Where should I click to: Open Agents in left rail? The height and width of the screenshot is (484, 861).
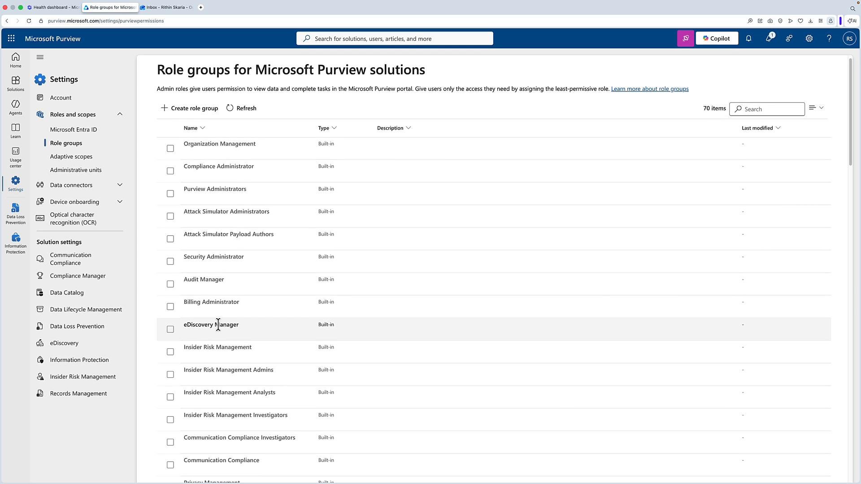(16, 107)
